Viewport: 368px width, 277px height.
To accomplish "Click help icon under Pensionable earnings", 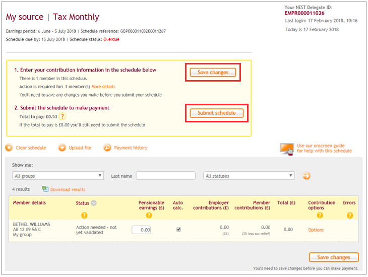I will click(149, 215).
